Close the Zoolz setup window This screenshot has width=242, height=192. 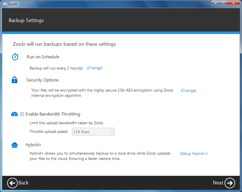point(233,3)
